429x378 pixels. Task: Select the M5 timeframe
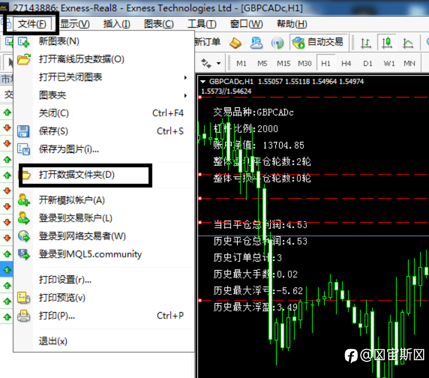[262, 64]
